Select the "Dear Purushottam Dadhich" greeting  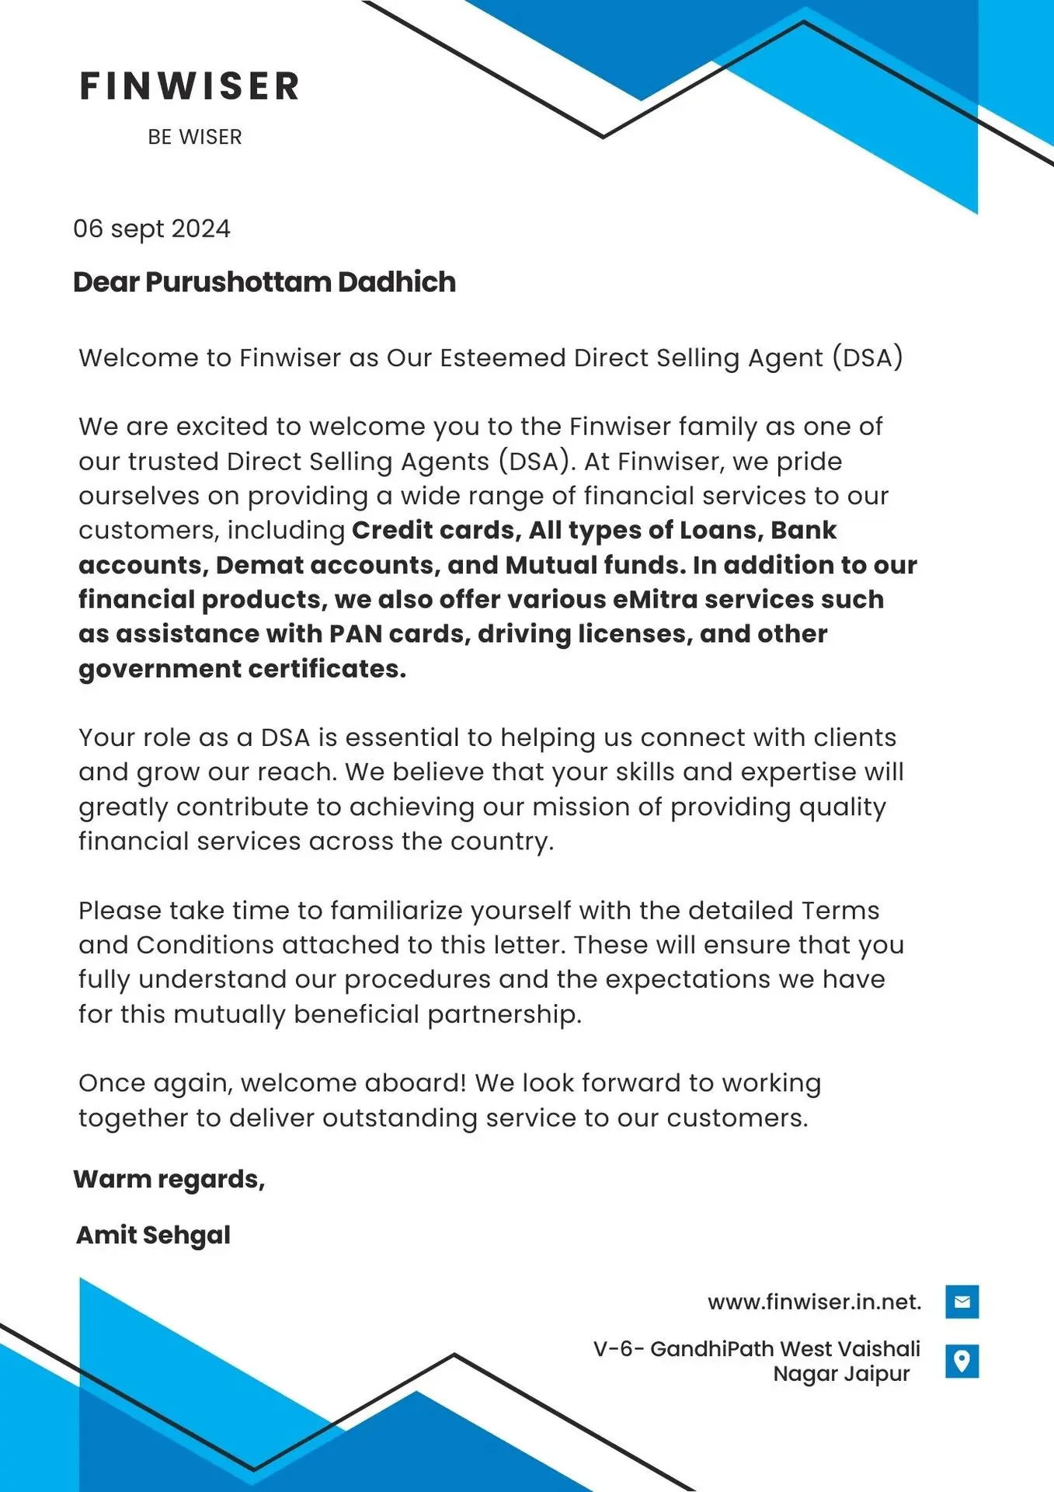coord(264,282)
